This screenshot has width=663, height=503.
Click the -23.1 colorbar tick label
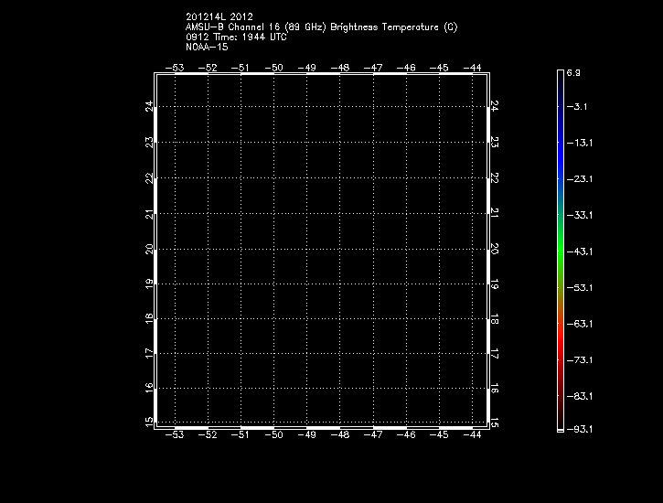coord(579,179)
